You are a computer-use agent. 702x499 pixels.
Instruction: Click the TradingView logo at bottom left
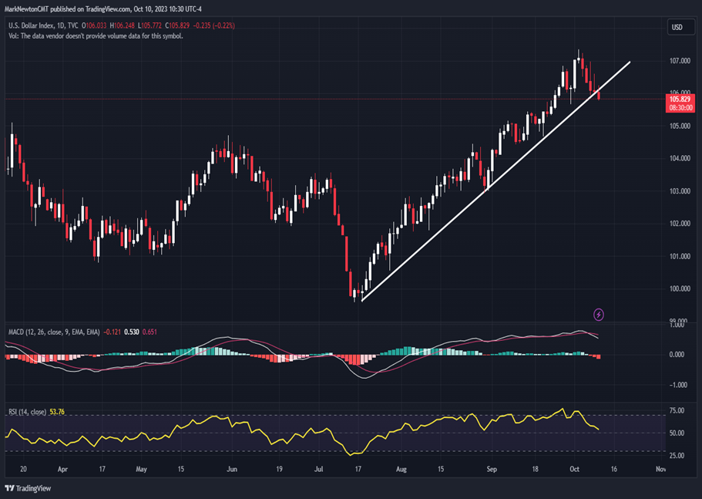coord(28,488)
